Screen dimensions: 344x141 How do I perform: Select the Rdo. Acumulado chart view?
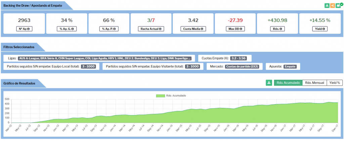(x=288, y=83)
